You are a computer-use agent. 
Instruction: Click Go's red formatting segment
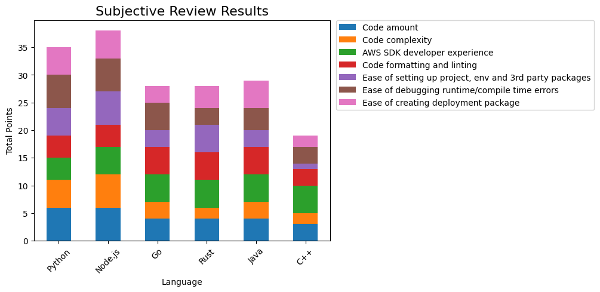pos(157,161)
